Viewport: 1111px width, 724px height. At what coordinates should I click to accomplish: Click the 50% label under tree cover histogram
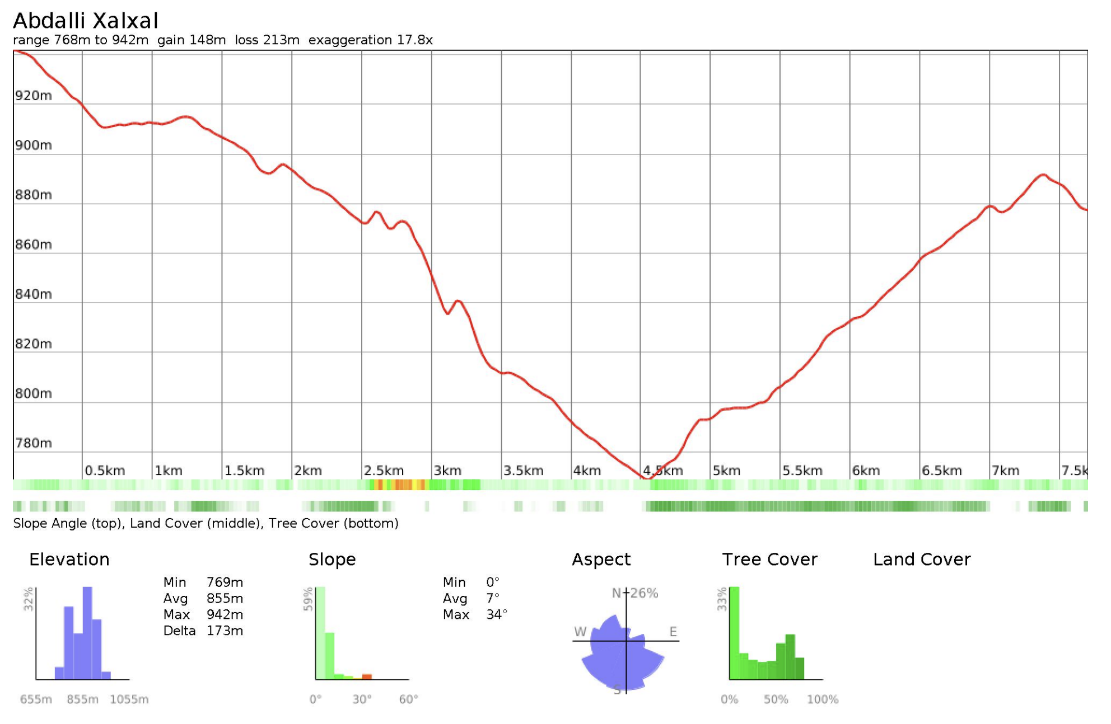776,700
